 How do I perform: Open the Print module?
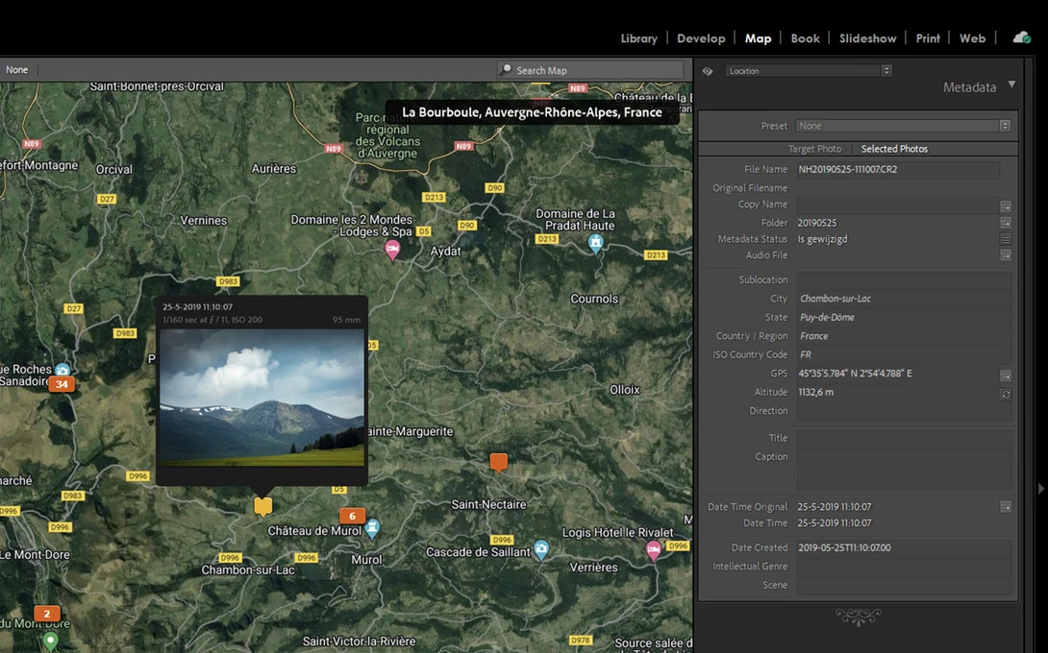pyautogui.click(x=928, y=38)
